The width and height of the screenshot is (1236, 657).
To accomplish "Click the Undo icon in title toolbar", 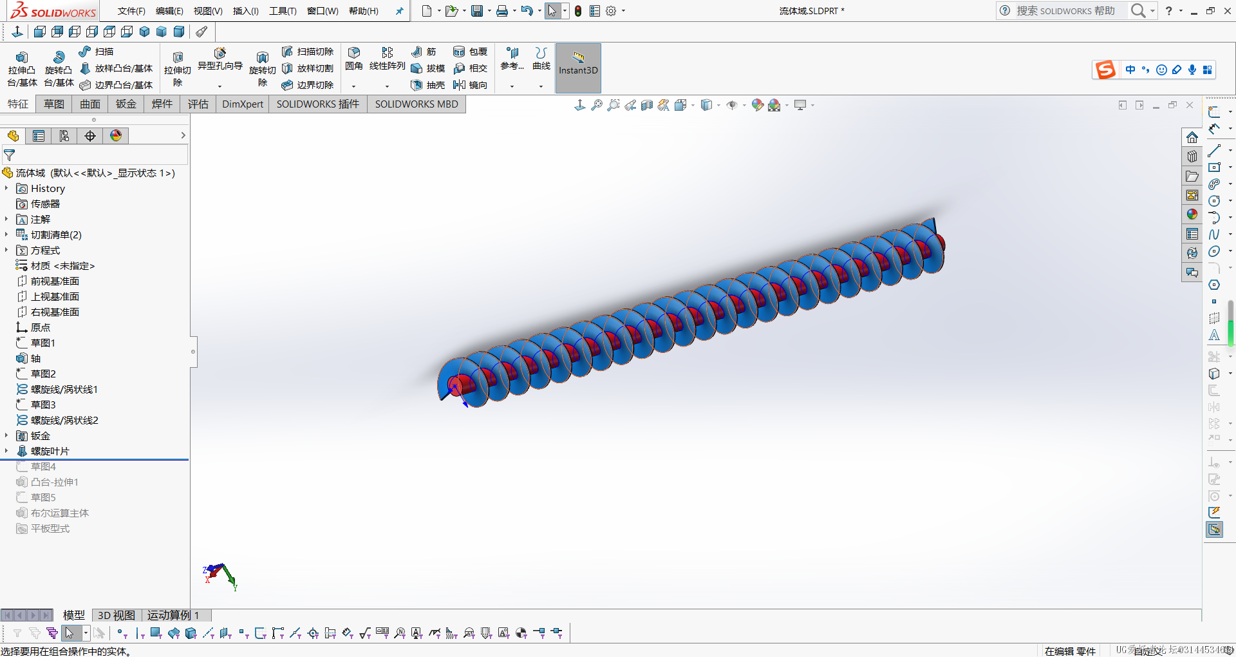I will pyautogui.click(x=527, y=11).
